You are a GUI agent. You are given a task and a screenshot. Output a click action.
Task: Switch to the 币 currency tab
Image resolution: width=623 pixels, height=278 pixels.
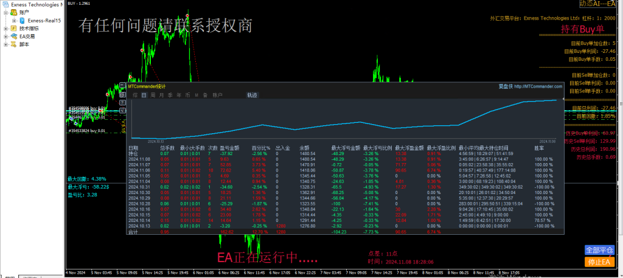[187, 95]
